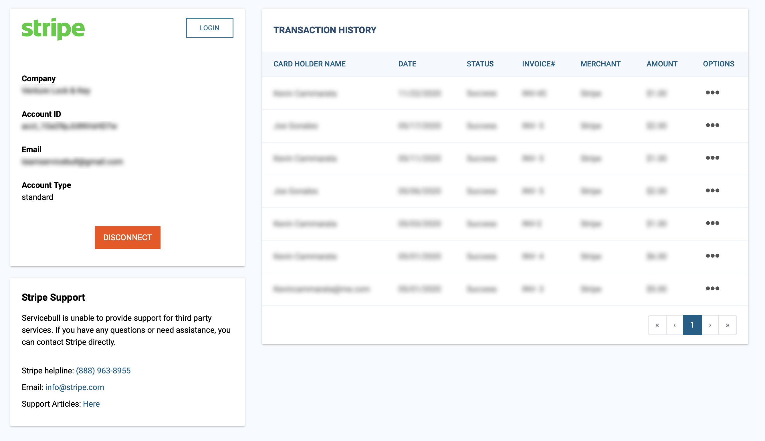Click the Email label in account card
This screenshot has width=765, height=441.
click(x=31, y=149)
